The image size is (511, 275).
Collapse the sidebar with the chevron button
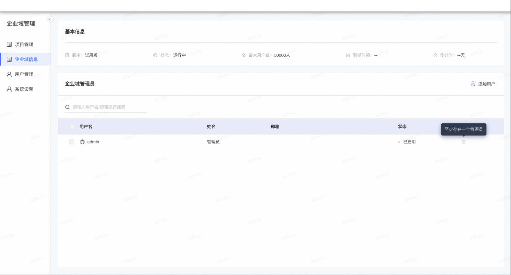coord(50,19)
